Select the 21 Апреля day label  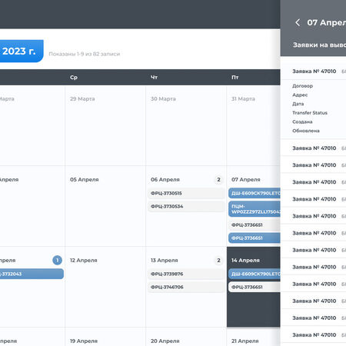(x=245, y=341)
